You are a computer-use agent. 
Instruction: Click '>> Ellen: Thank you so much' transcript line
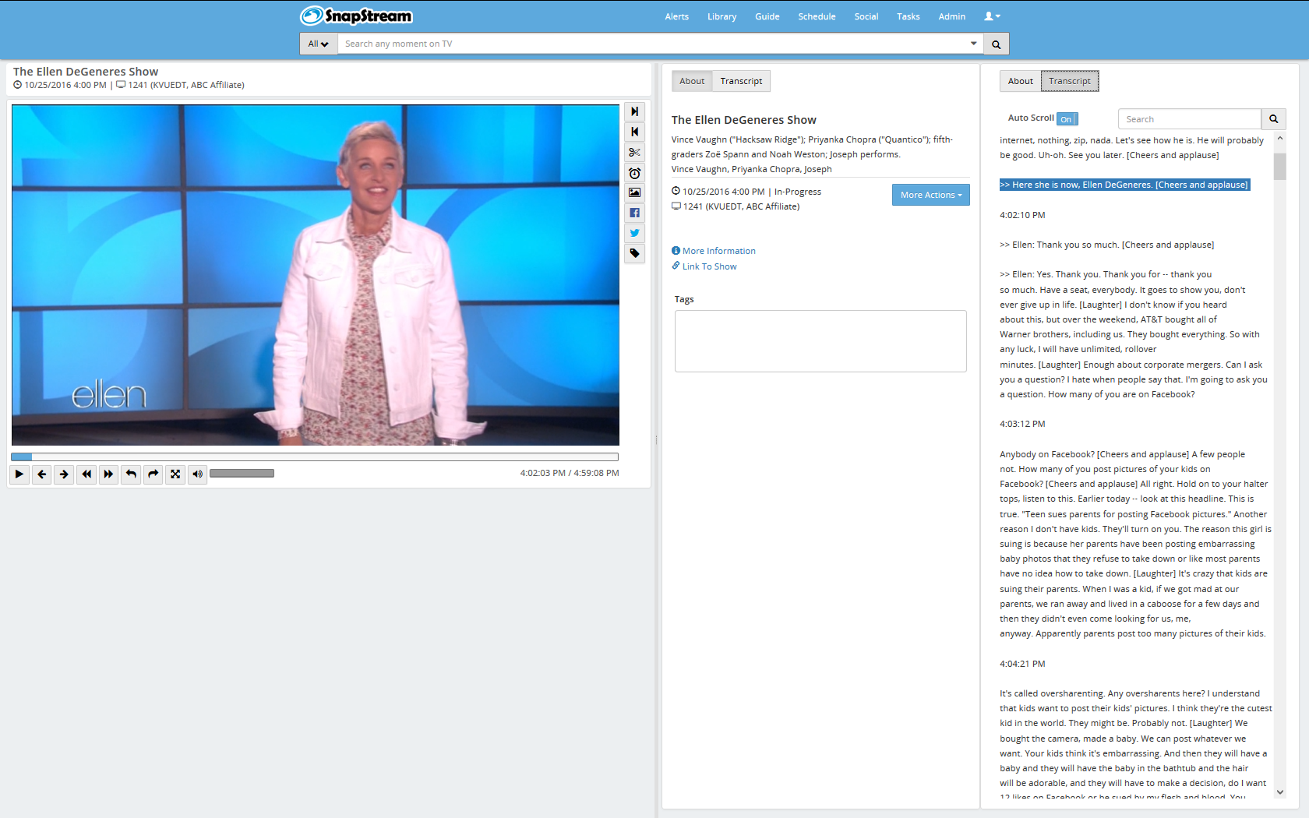click(x=1106, y=245)
